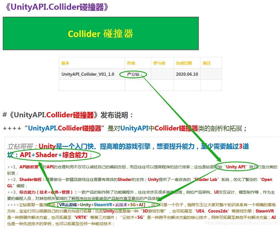
Task: Click the bracketed text 'VR云游戏=Unity+SteamVR+云技术+5G+AI'
Action: [101, 205]
